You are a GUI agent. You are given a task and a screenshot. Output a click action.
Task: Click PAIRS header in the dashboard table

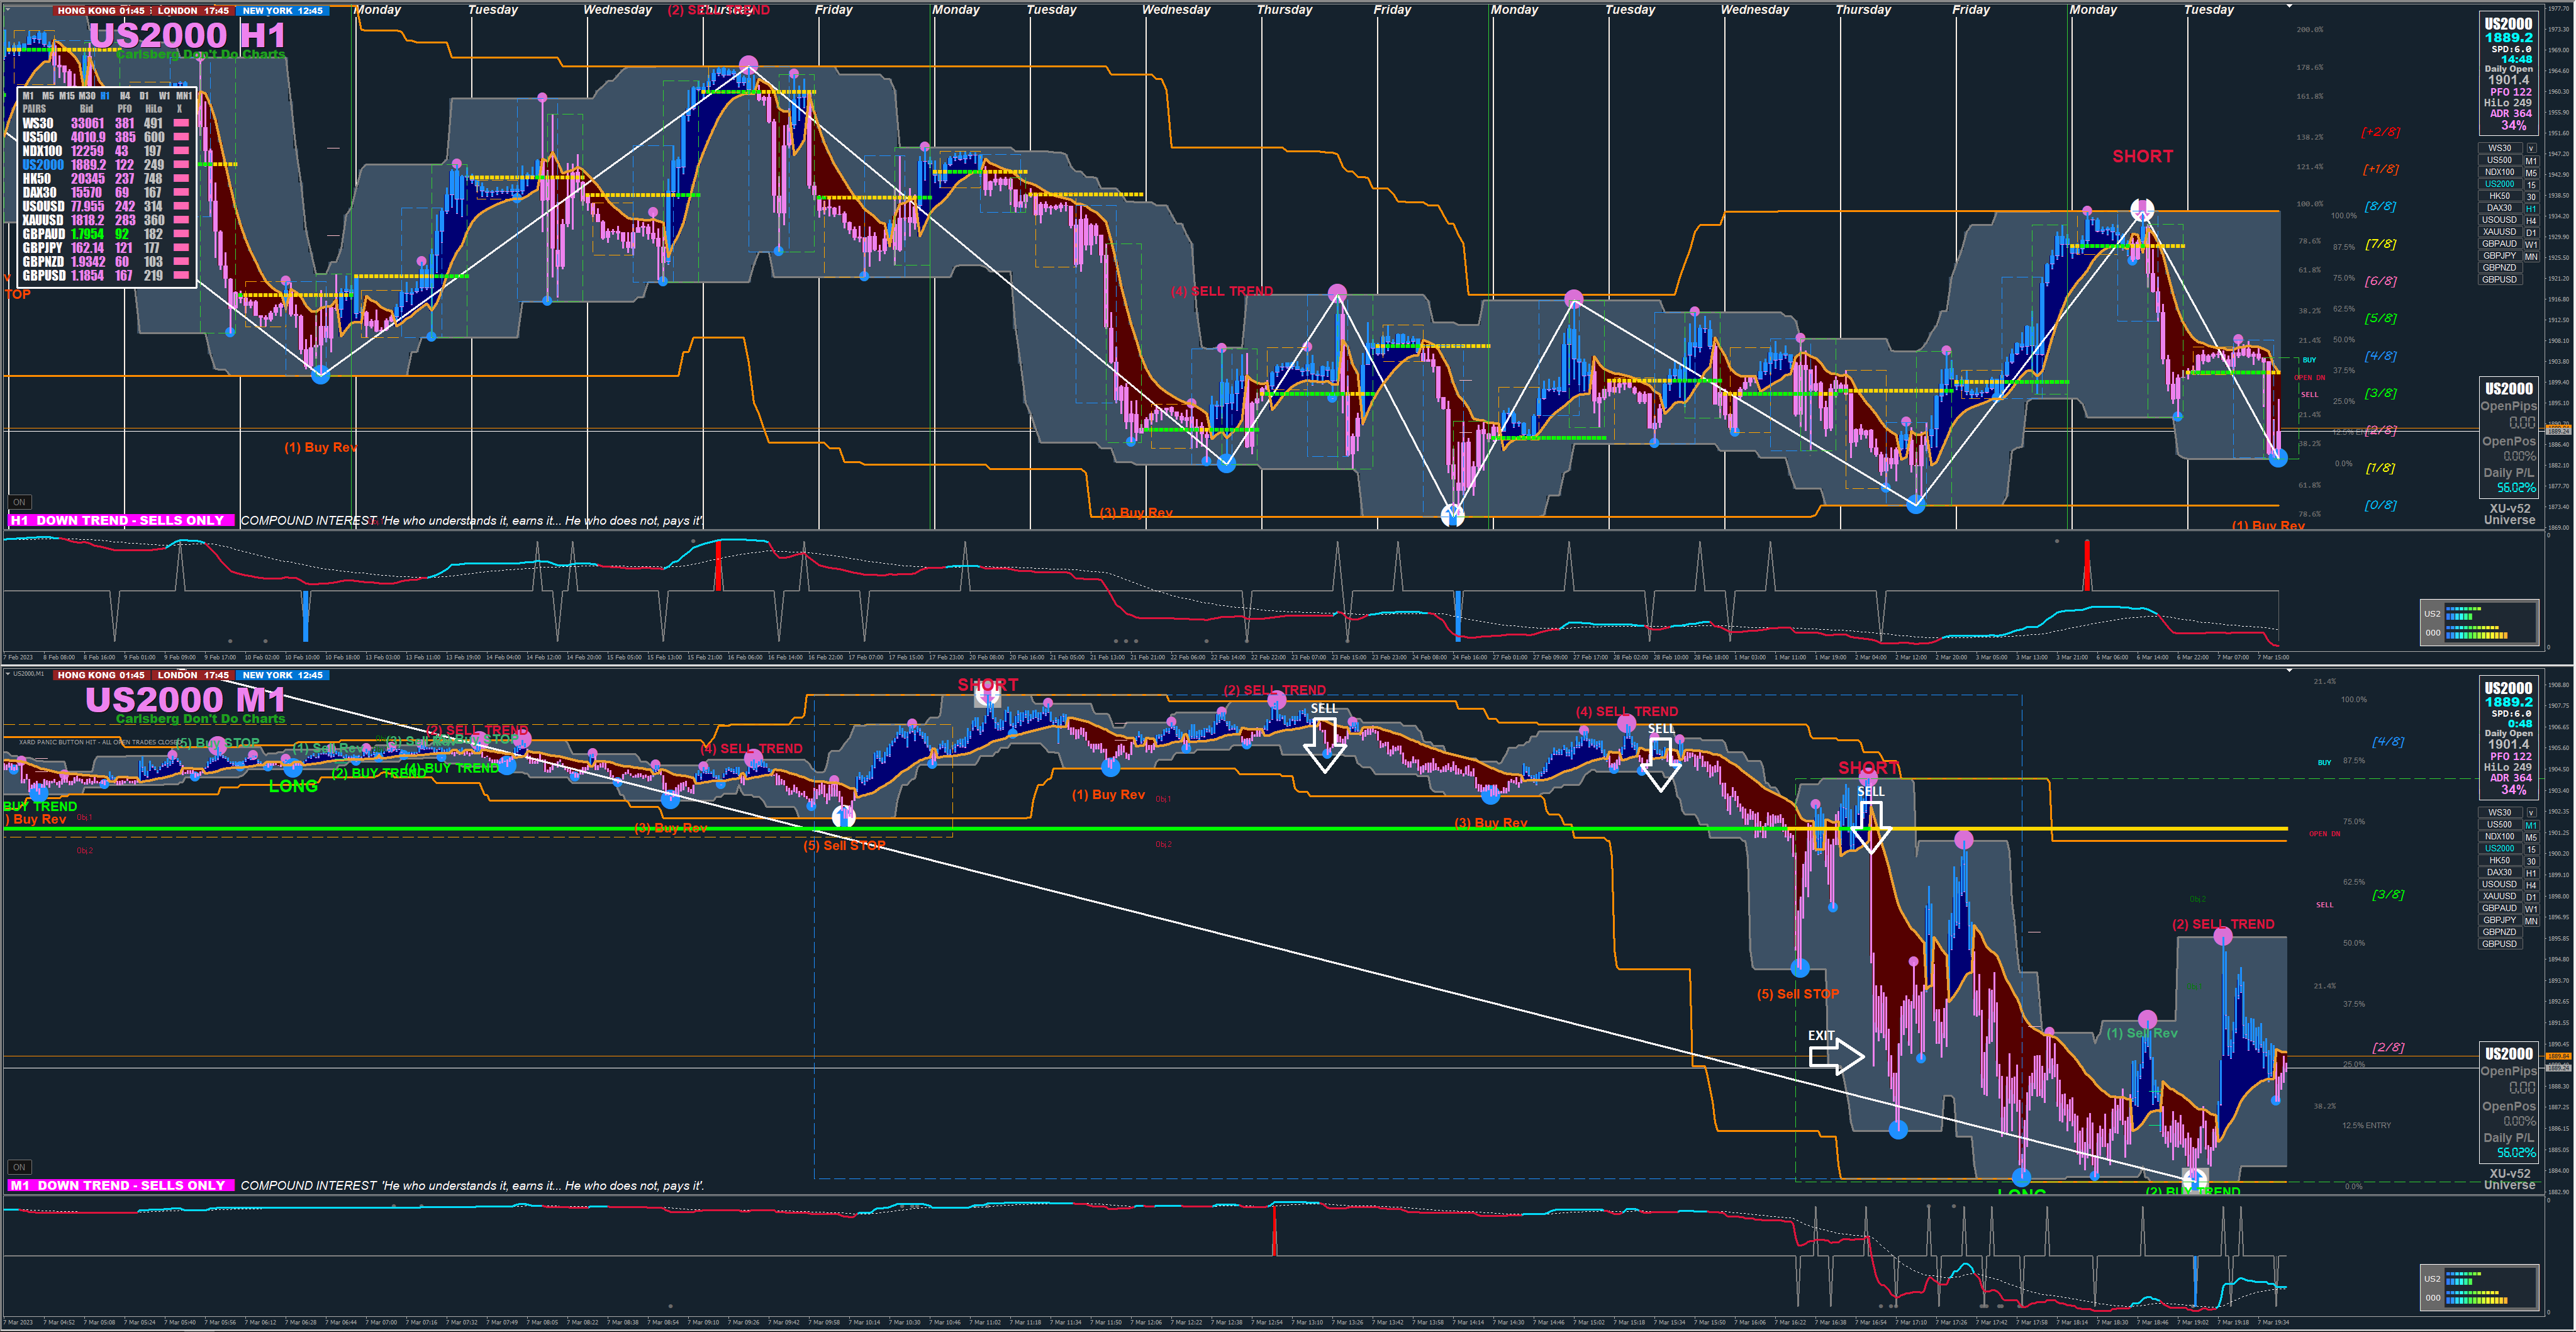coord(34,109)
